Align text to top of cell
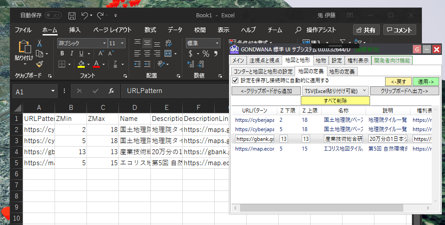 138,43
